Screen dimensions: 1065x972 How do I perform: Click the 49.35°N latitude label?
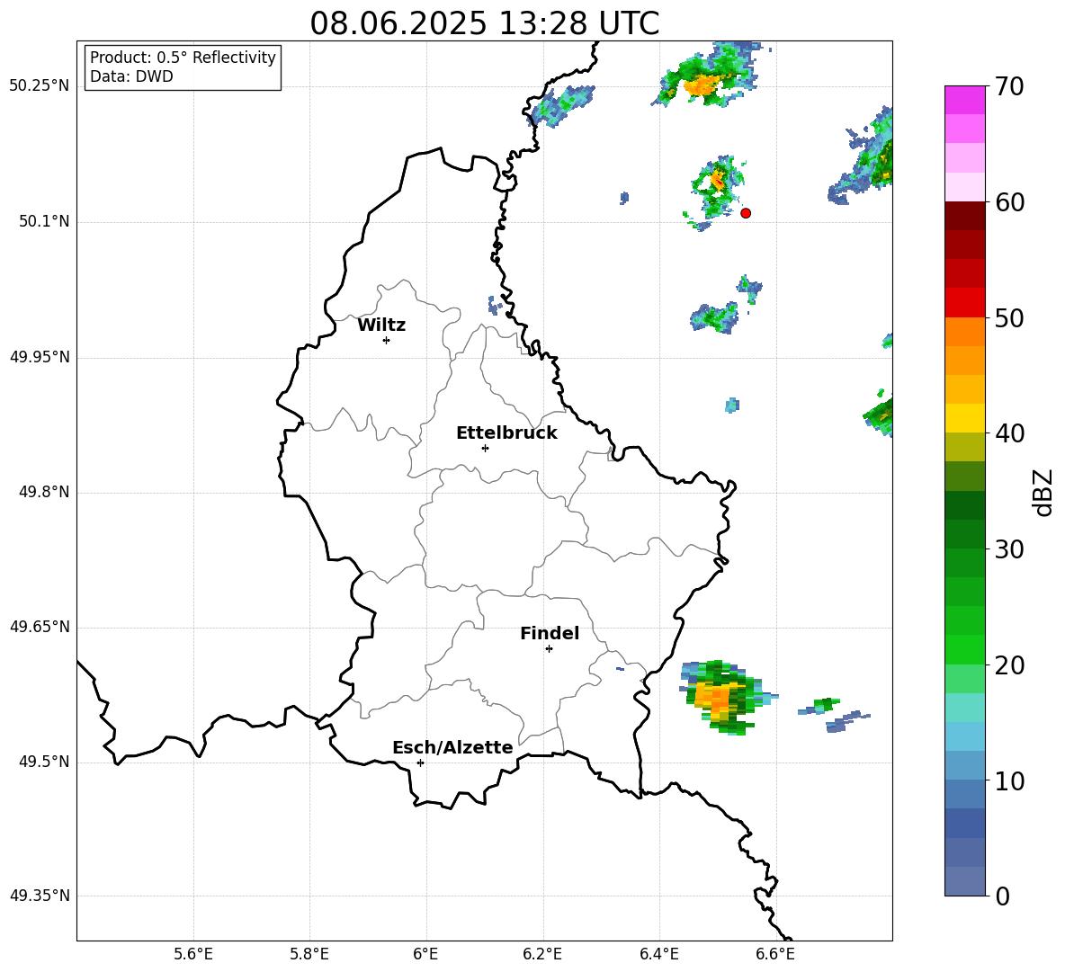tap(40, 896)
